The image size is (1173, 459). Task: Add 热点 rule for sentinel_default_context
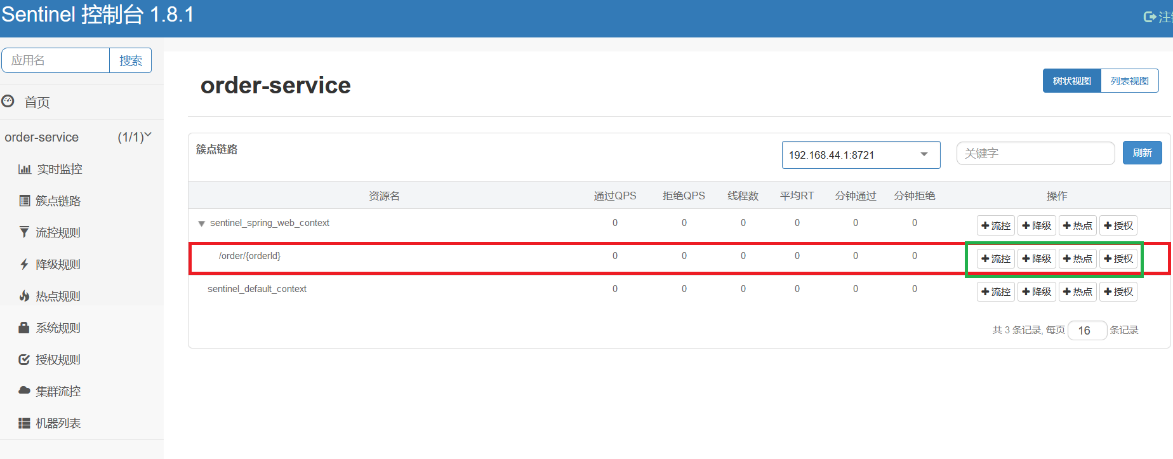1078,291
